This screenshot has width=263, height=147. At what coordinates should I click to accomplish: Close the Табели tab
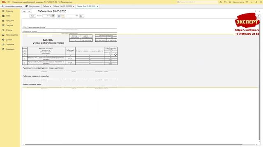click(x=50, y=7)
